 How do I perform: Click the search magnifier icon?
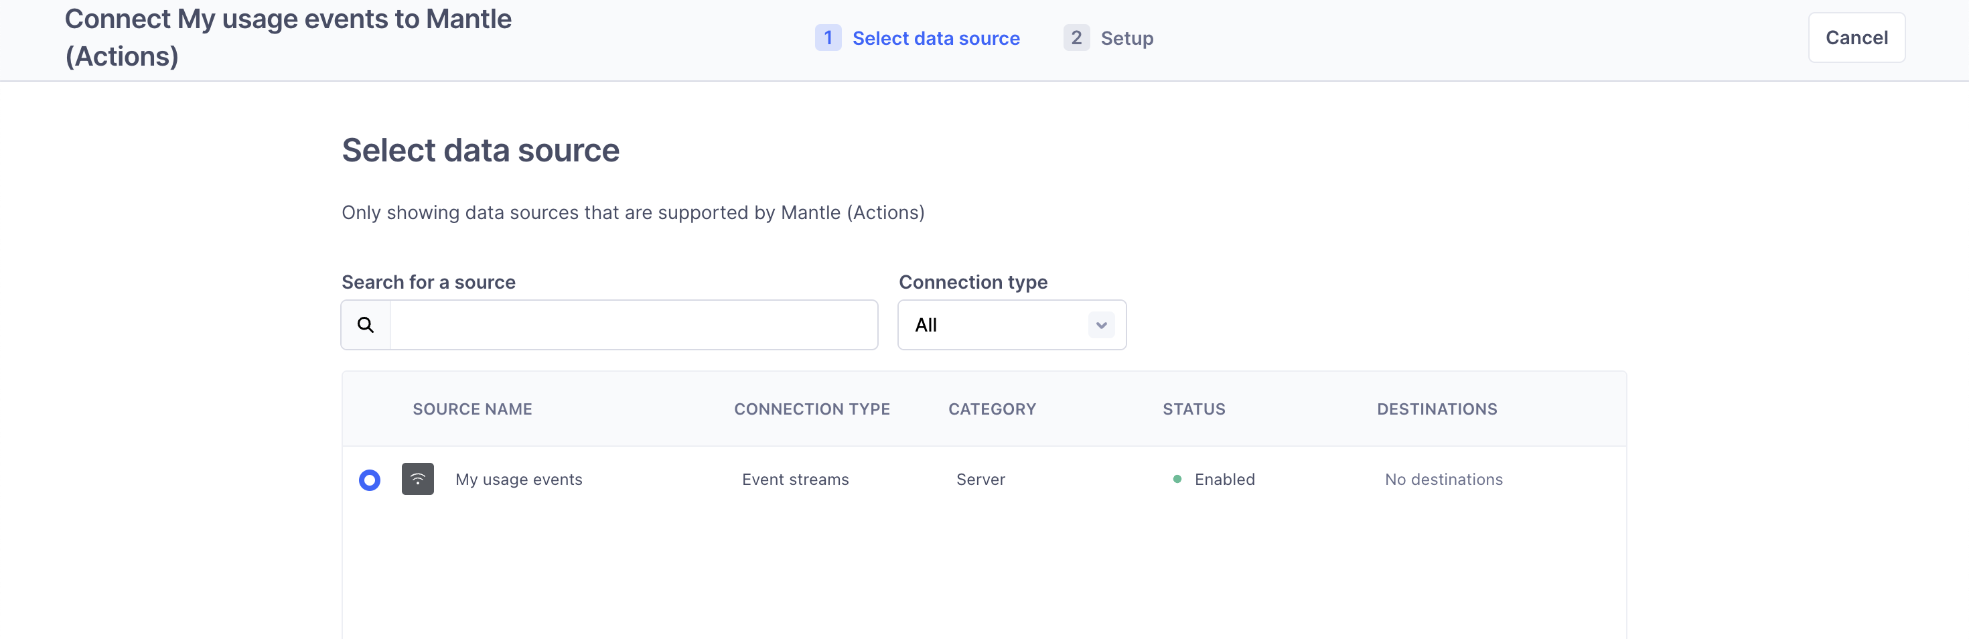pyautogui.click(x=366, y=324)
